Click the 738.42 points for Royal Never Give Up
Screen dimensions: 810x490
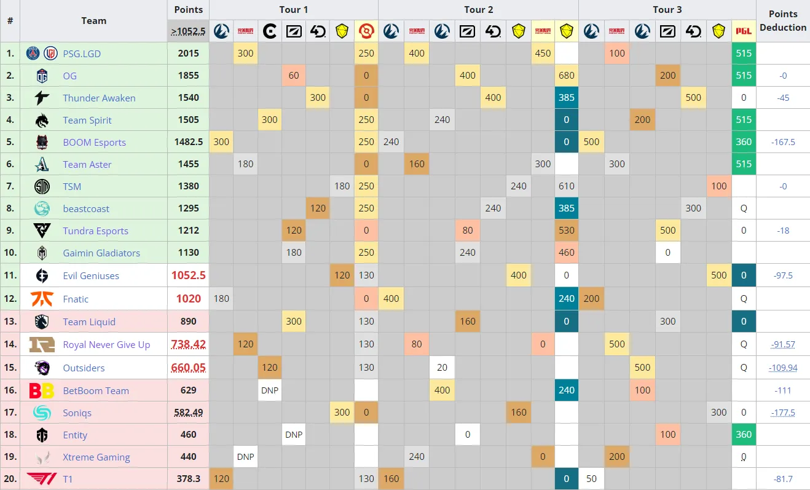188,344
